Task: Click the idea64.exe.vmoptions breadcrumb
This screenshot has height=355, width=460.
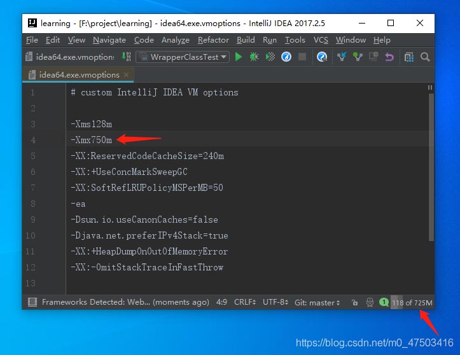Action: [x=71, y=57]
